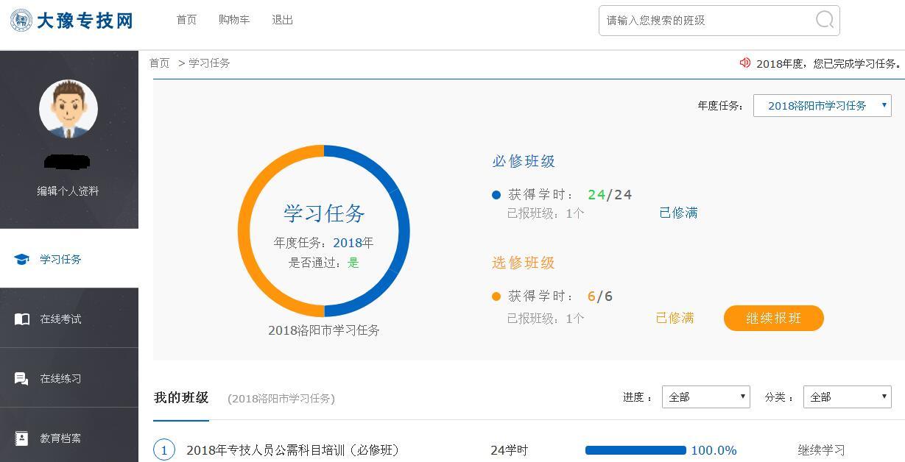Click the 大豫专技网 site logo

point(71,20)
